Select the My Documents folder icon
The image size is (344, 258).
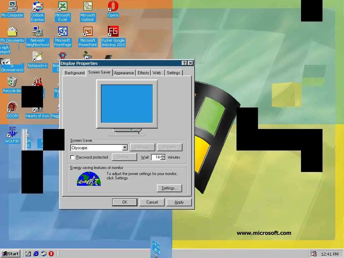coord(12,35)
